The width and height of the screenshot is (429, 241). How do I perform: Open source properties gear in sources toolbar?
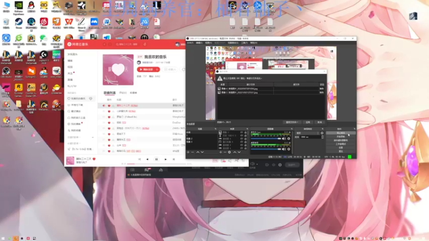(230, 152)
